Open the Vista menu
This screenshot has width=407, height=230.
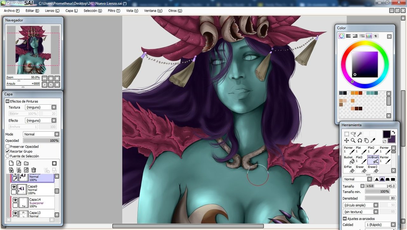pos(132,10)
